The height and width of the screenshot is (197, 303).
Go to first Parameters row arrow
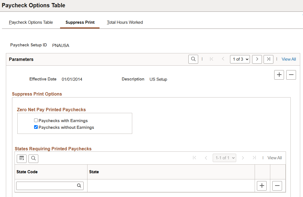(211, 59)
